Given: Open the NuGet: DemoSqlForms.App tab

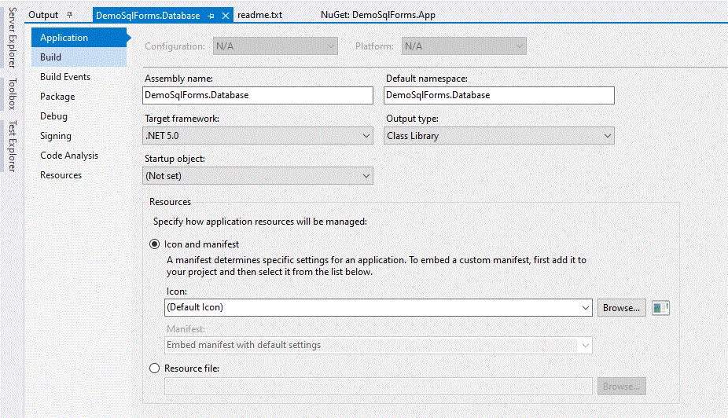Looking at the screenshot, I should click(378, 15).
